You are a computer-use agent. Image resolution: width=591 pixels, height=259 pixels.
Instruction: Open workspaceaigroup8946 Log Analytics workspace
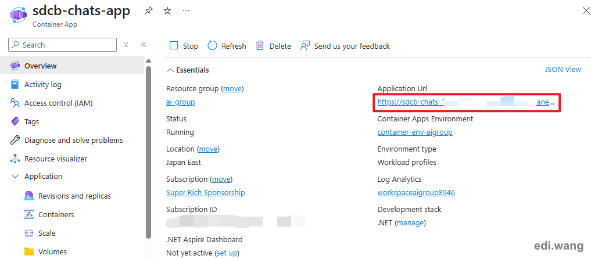(416, 193)
